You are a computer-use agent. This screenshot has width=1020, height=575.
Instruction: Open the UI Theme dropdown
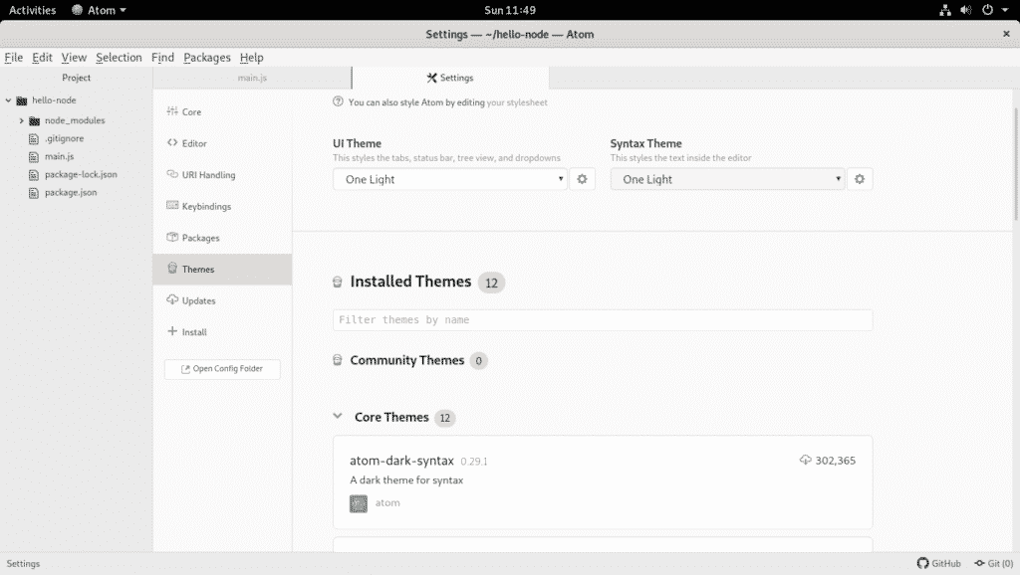click(x=449, y=179)
